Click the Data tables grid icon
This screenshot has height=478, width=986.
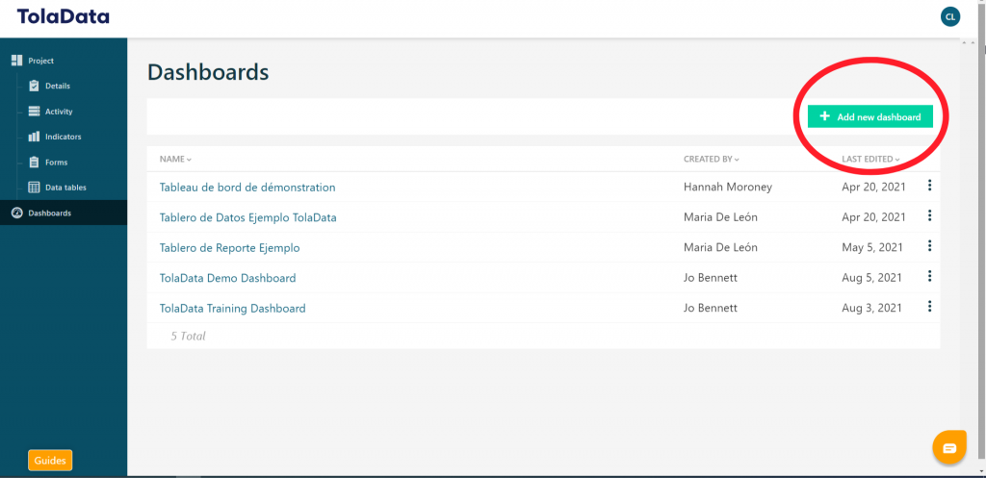34,188
